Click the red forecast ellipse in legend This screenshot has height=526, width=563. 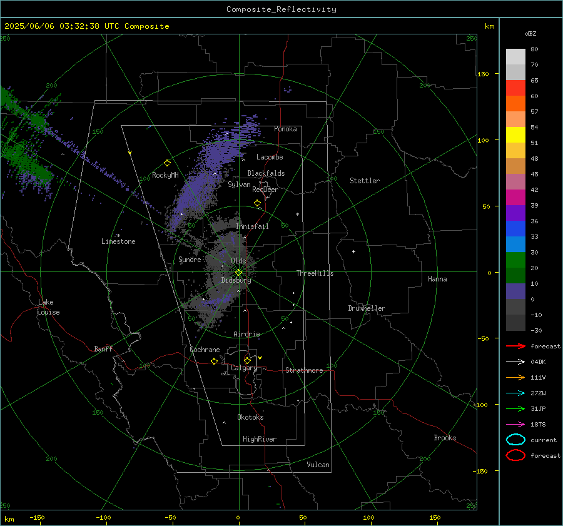[515, 455]
